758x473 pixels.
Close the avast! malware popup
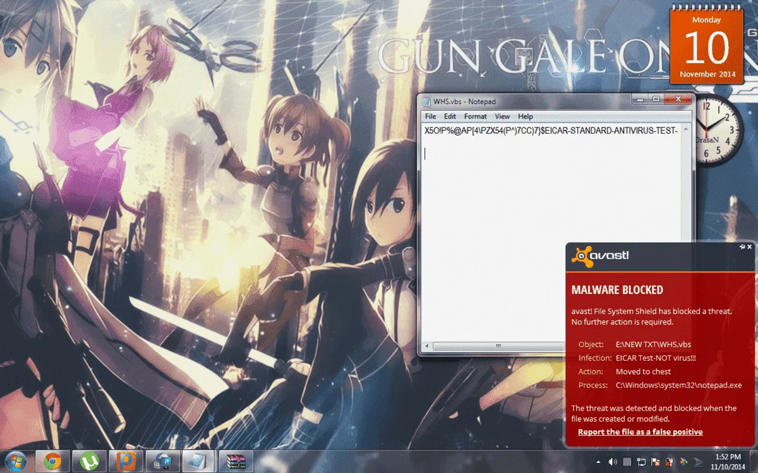(x=750, y=247)
